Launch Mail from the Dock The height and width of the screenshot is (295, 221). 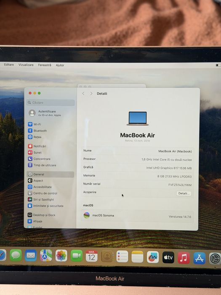point(31,255)
